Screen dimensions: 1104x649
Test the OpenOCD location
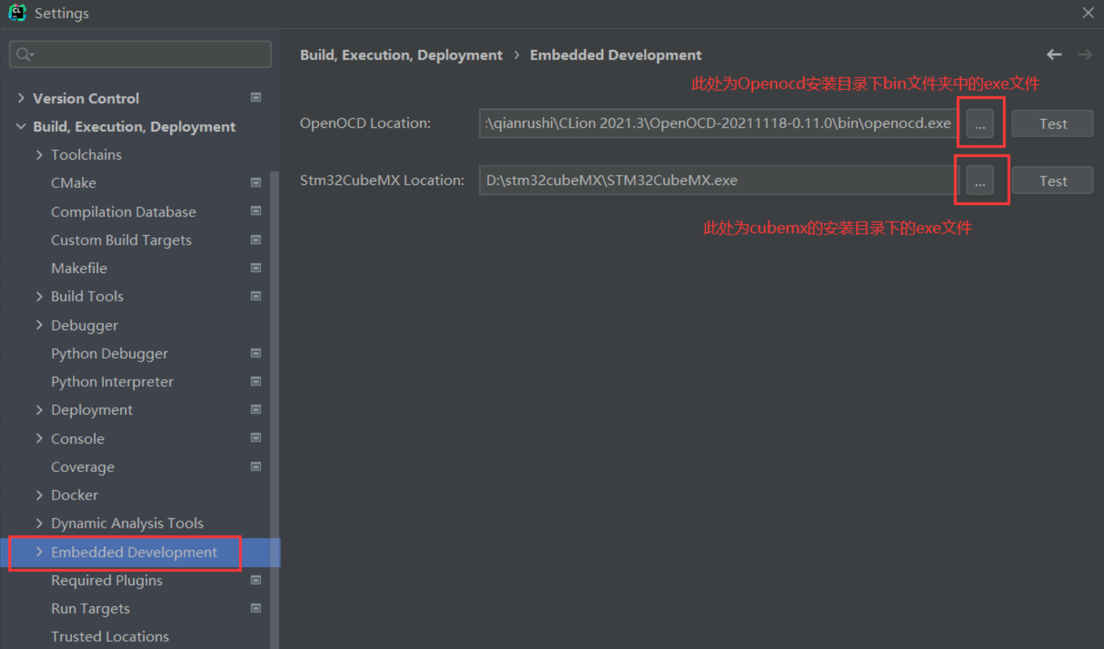1052,123
